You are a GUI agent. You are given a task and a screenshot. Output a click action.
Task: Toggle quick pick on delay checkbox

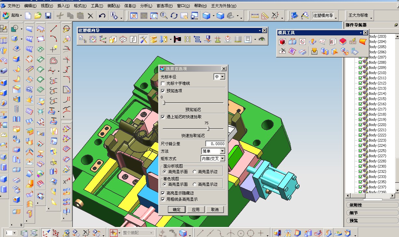pos(163,117)
